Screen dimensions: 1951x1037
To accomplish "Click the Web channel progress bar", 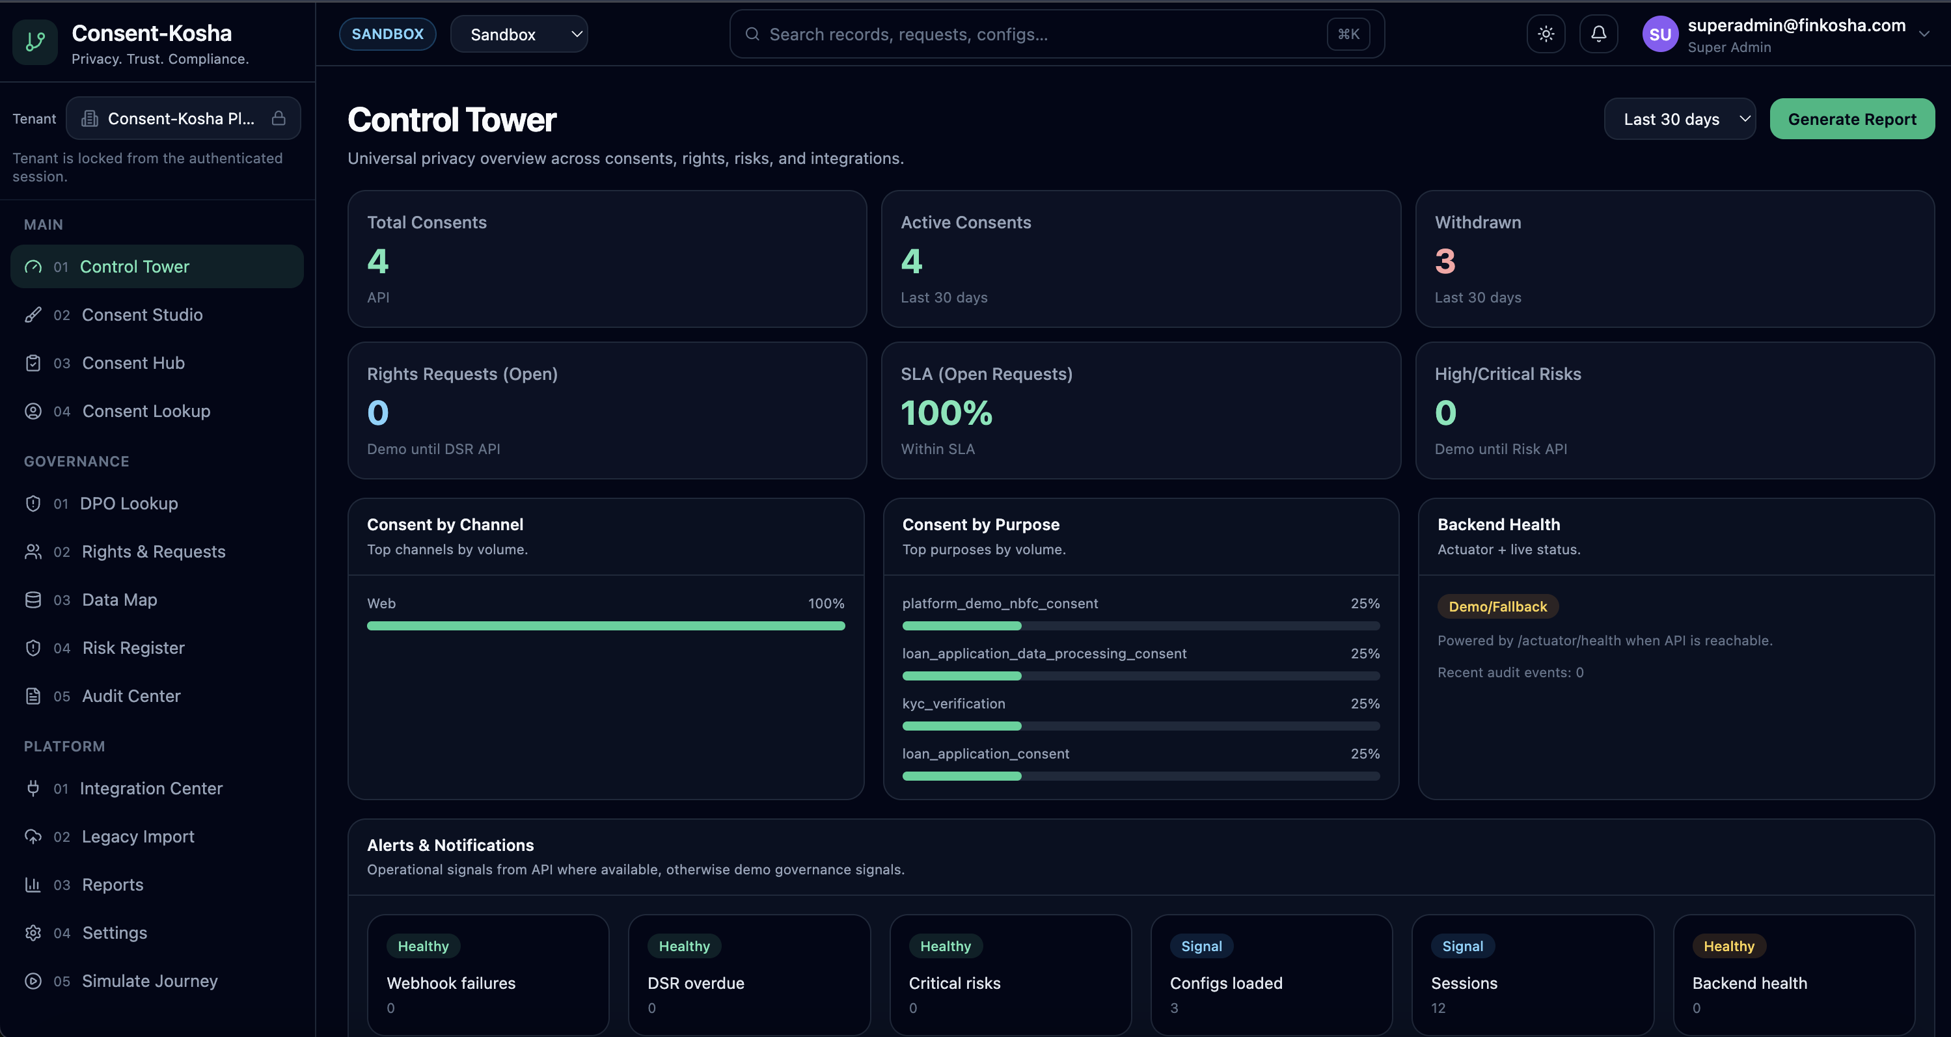I will click(606, 626).
